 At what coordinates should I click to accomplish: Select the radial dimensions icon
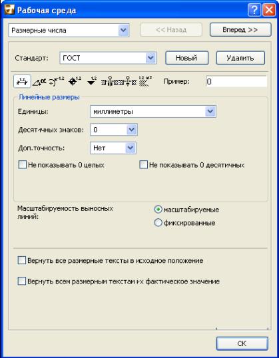(57, 81)
